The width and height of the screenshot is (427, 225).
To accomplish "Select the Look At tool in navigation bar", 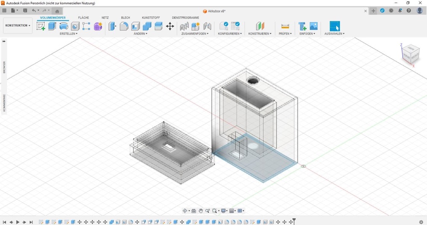I will (193, 211).
